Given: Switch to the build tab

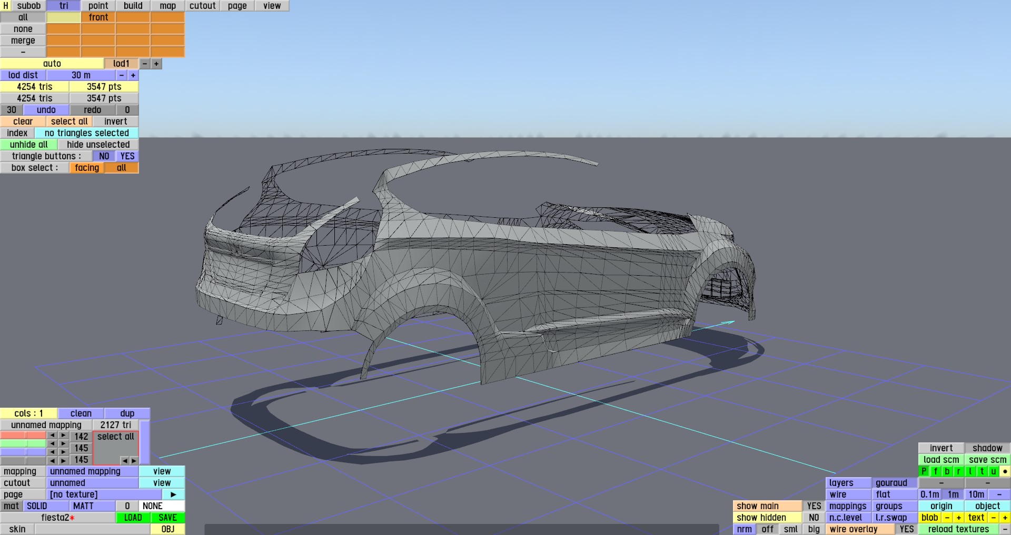Looking at the screenshot, I should pyautogui.click(x=133, y=6).
